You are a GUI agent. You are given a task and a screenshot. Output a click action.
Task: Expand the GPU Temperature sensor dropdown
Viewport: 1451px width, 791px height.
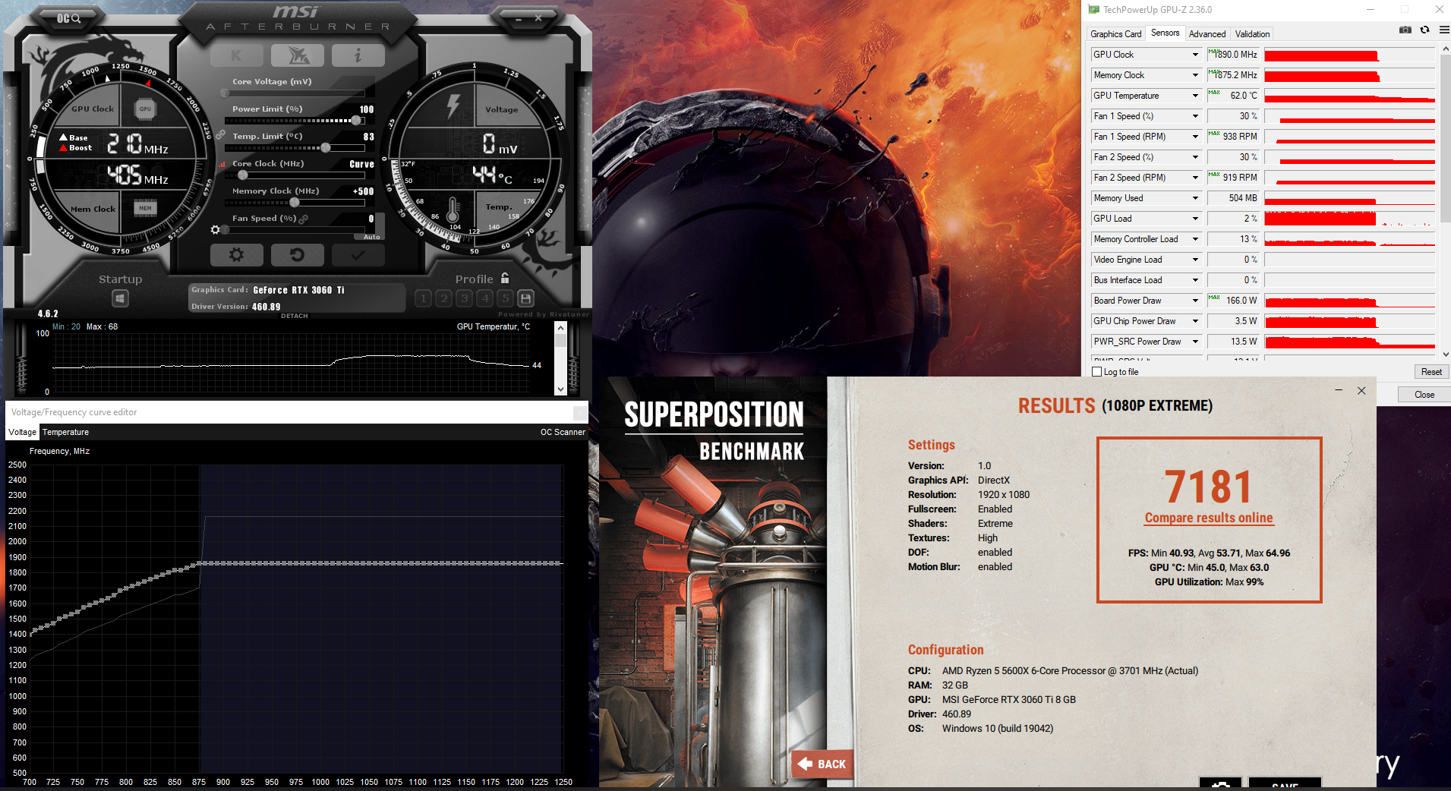1195,96
